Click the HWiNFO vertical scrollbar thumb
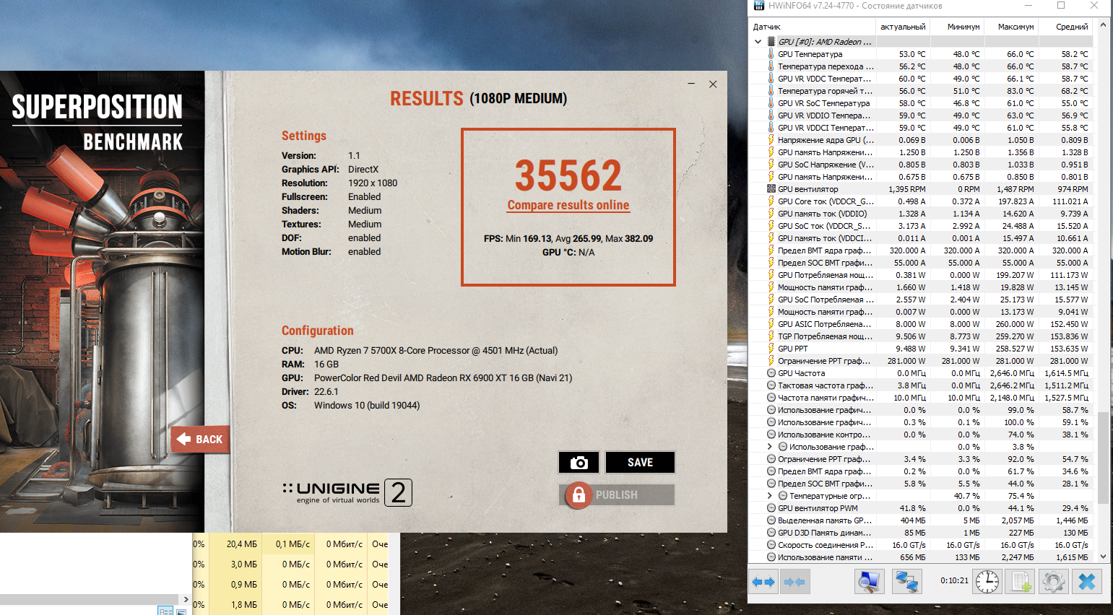This screenshot has height=615, width=1113. pyautogui.click(x=1103, y=458)
